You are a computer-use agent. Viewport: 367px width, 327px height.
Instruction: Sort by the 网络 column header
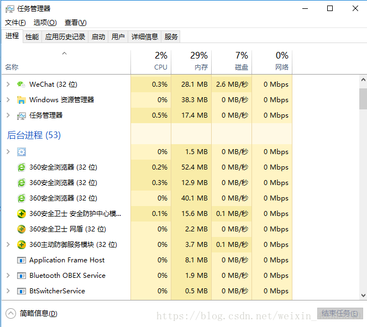coord(272,62)
